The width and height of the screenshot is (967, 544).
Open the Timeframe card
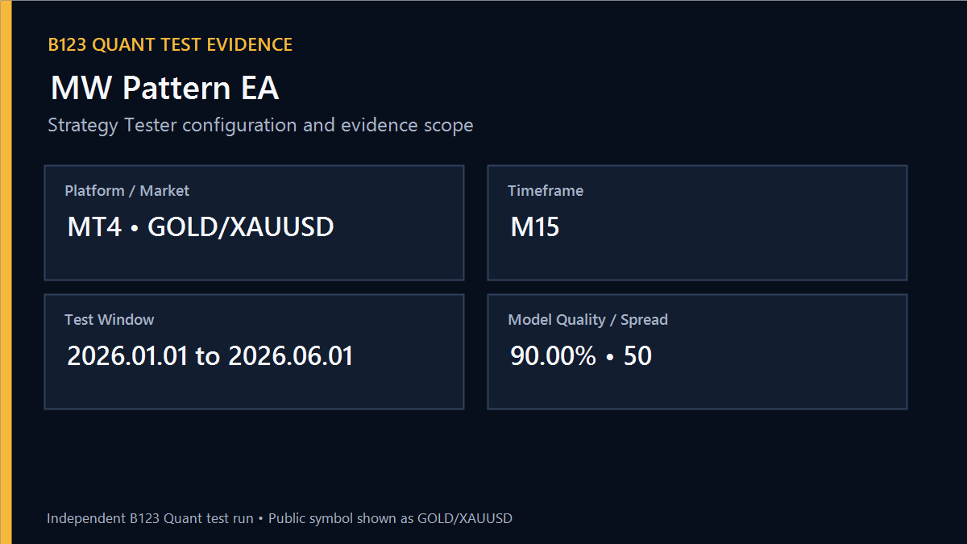point(697,222)
